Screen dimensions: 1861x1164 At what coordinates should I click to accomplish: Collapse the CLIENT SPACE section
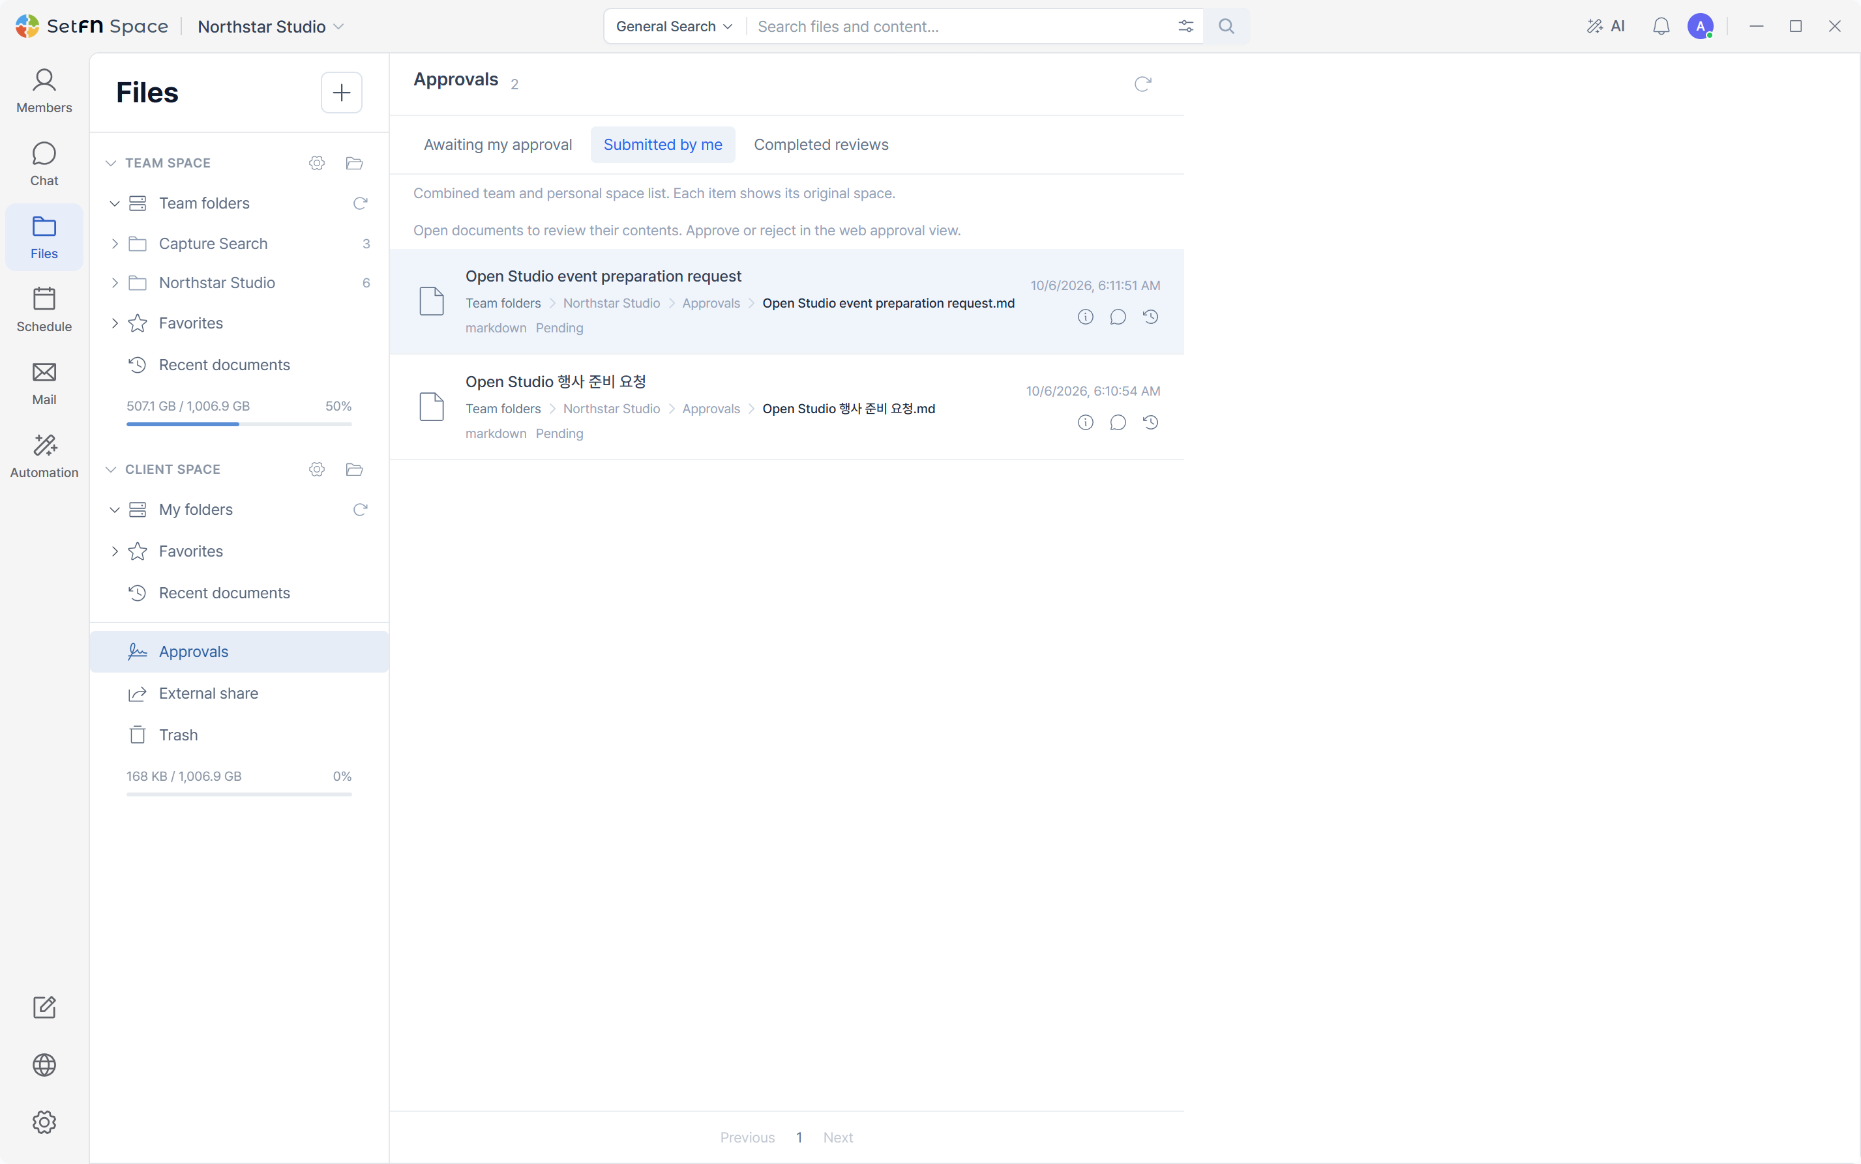tap(111, 469)
